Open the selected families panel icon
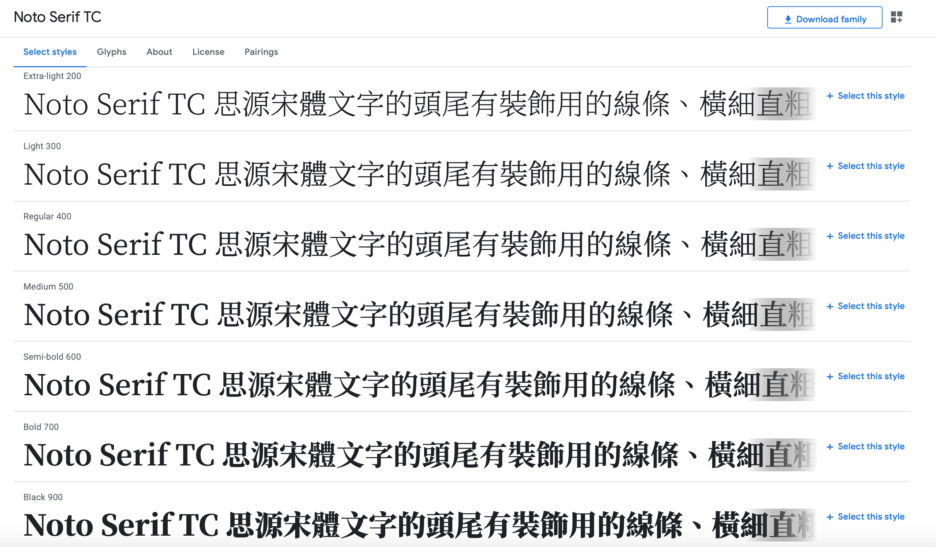 (896, 17)
